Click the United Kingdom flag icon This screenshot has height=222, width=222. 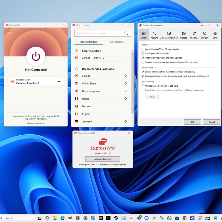point(76,91)
